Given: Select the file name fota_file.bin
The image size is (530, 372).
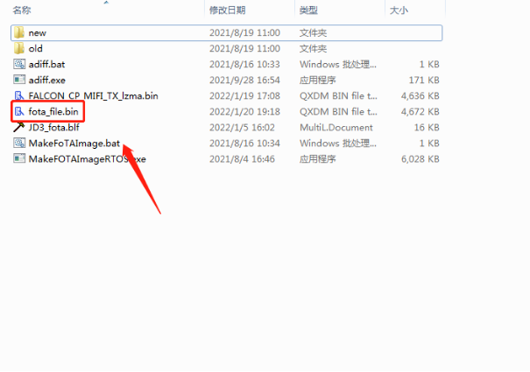Looking at the screenshot, I should click(x=53, y=111).
